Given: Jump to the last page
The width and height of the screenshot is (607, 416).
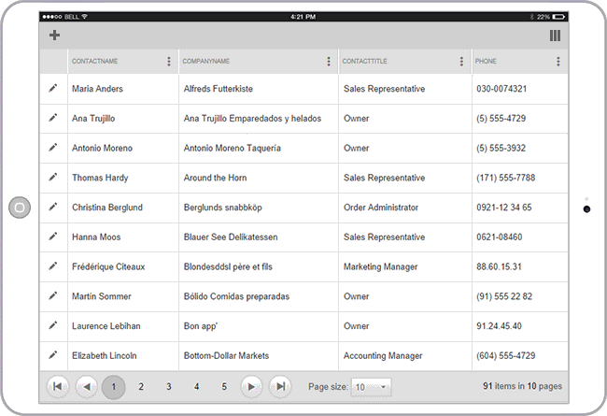Looking at the screenshot, I should point(279,386).
